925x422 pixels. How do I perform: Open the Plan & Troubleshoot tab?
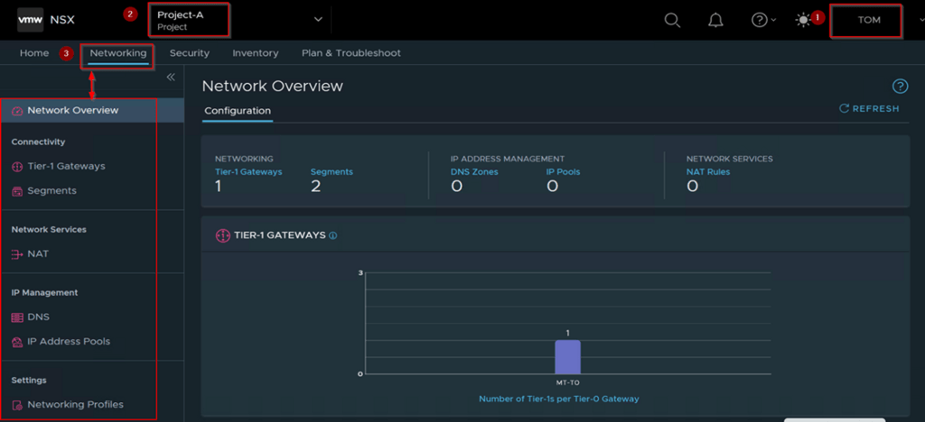point(350,53)
